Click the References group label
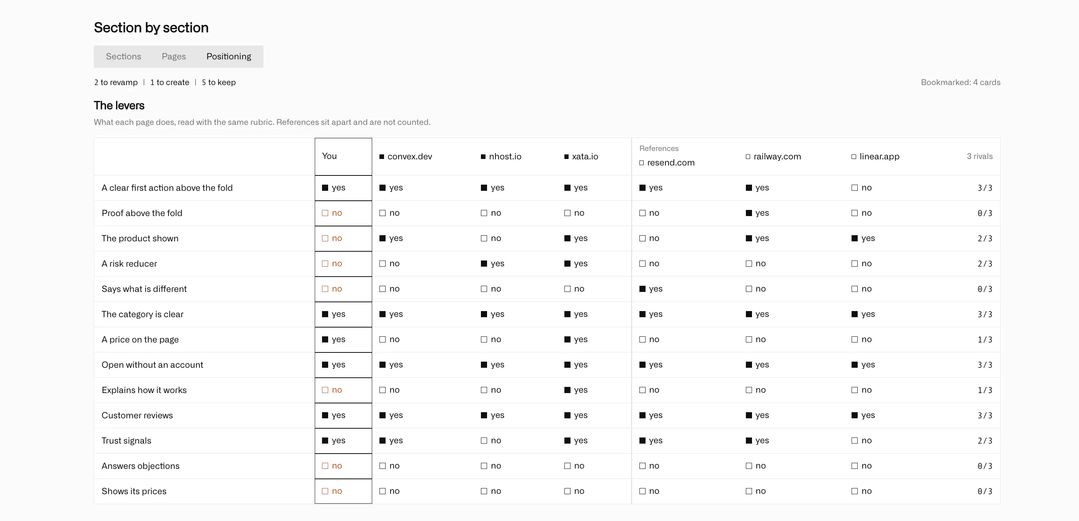The width and height of the screenshot is (1079, 521). tap(659, 148)
